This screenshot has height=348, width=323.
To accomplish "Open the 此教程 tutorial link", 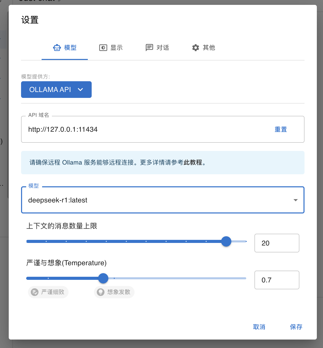I will tap(193, 162).
